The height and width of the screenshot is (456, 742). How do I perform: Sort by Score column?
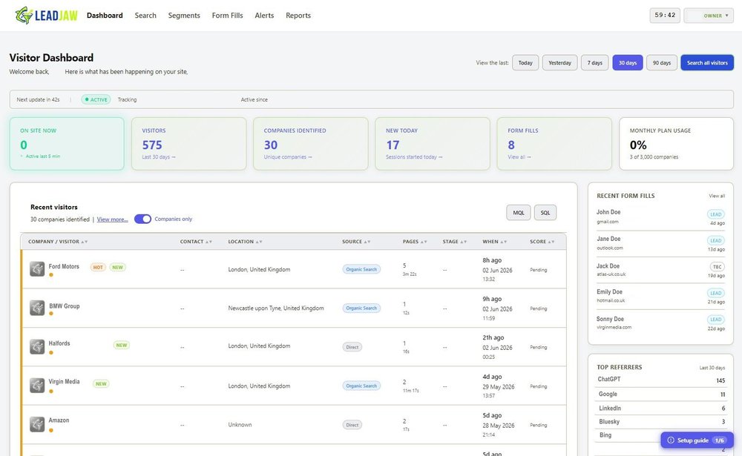tap(542, 242)
